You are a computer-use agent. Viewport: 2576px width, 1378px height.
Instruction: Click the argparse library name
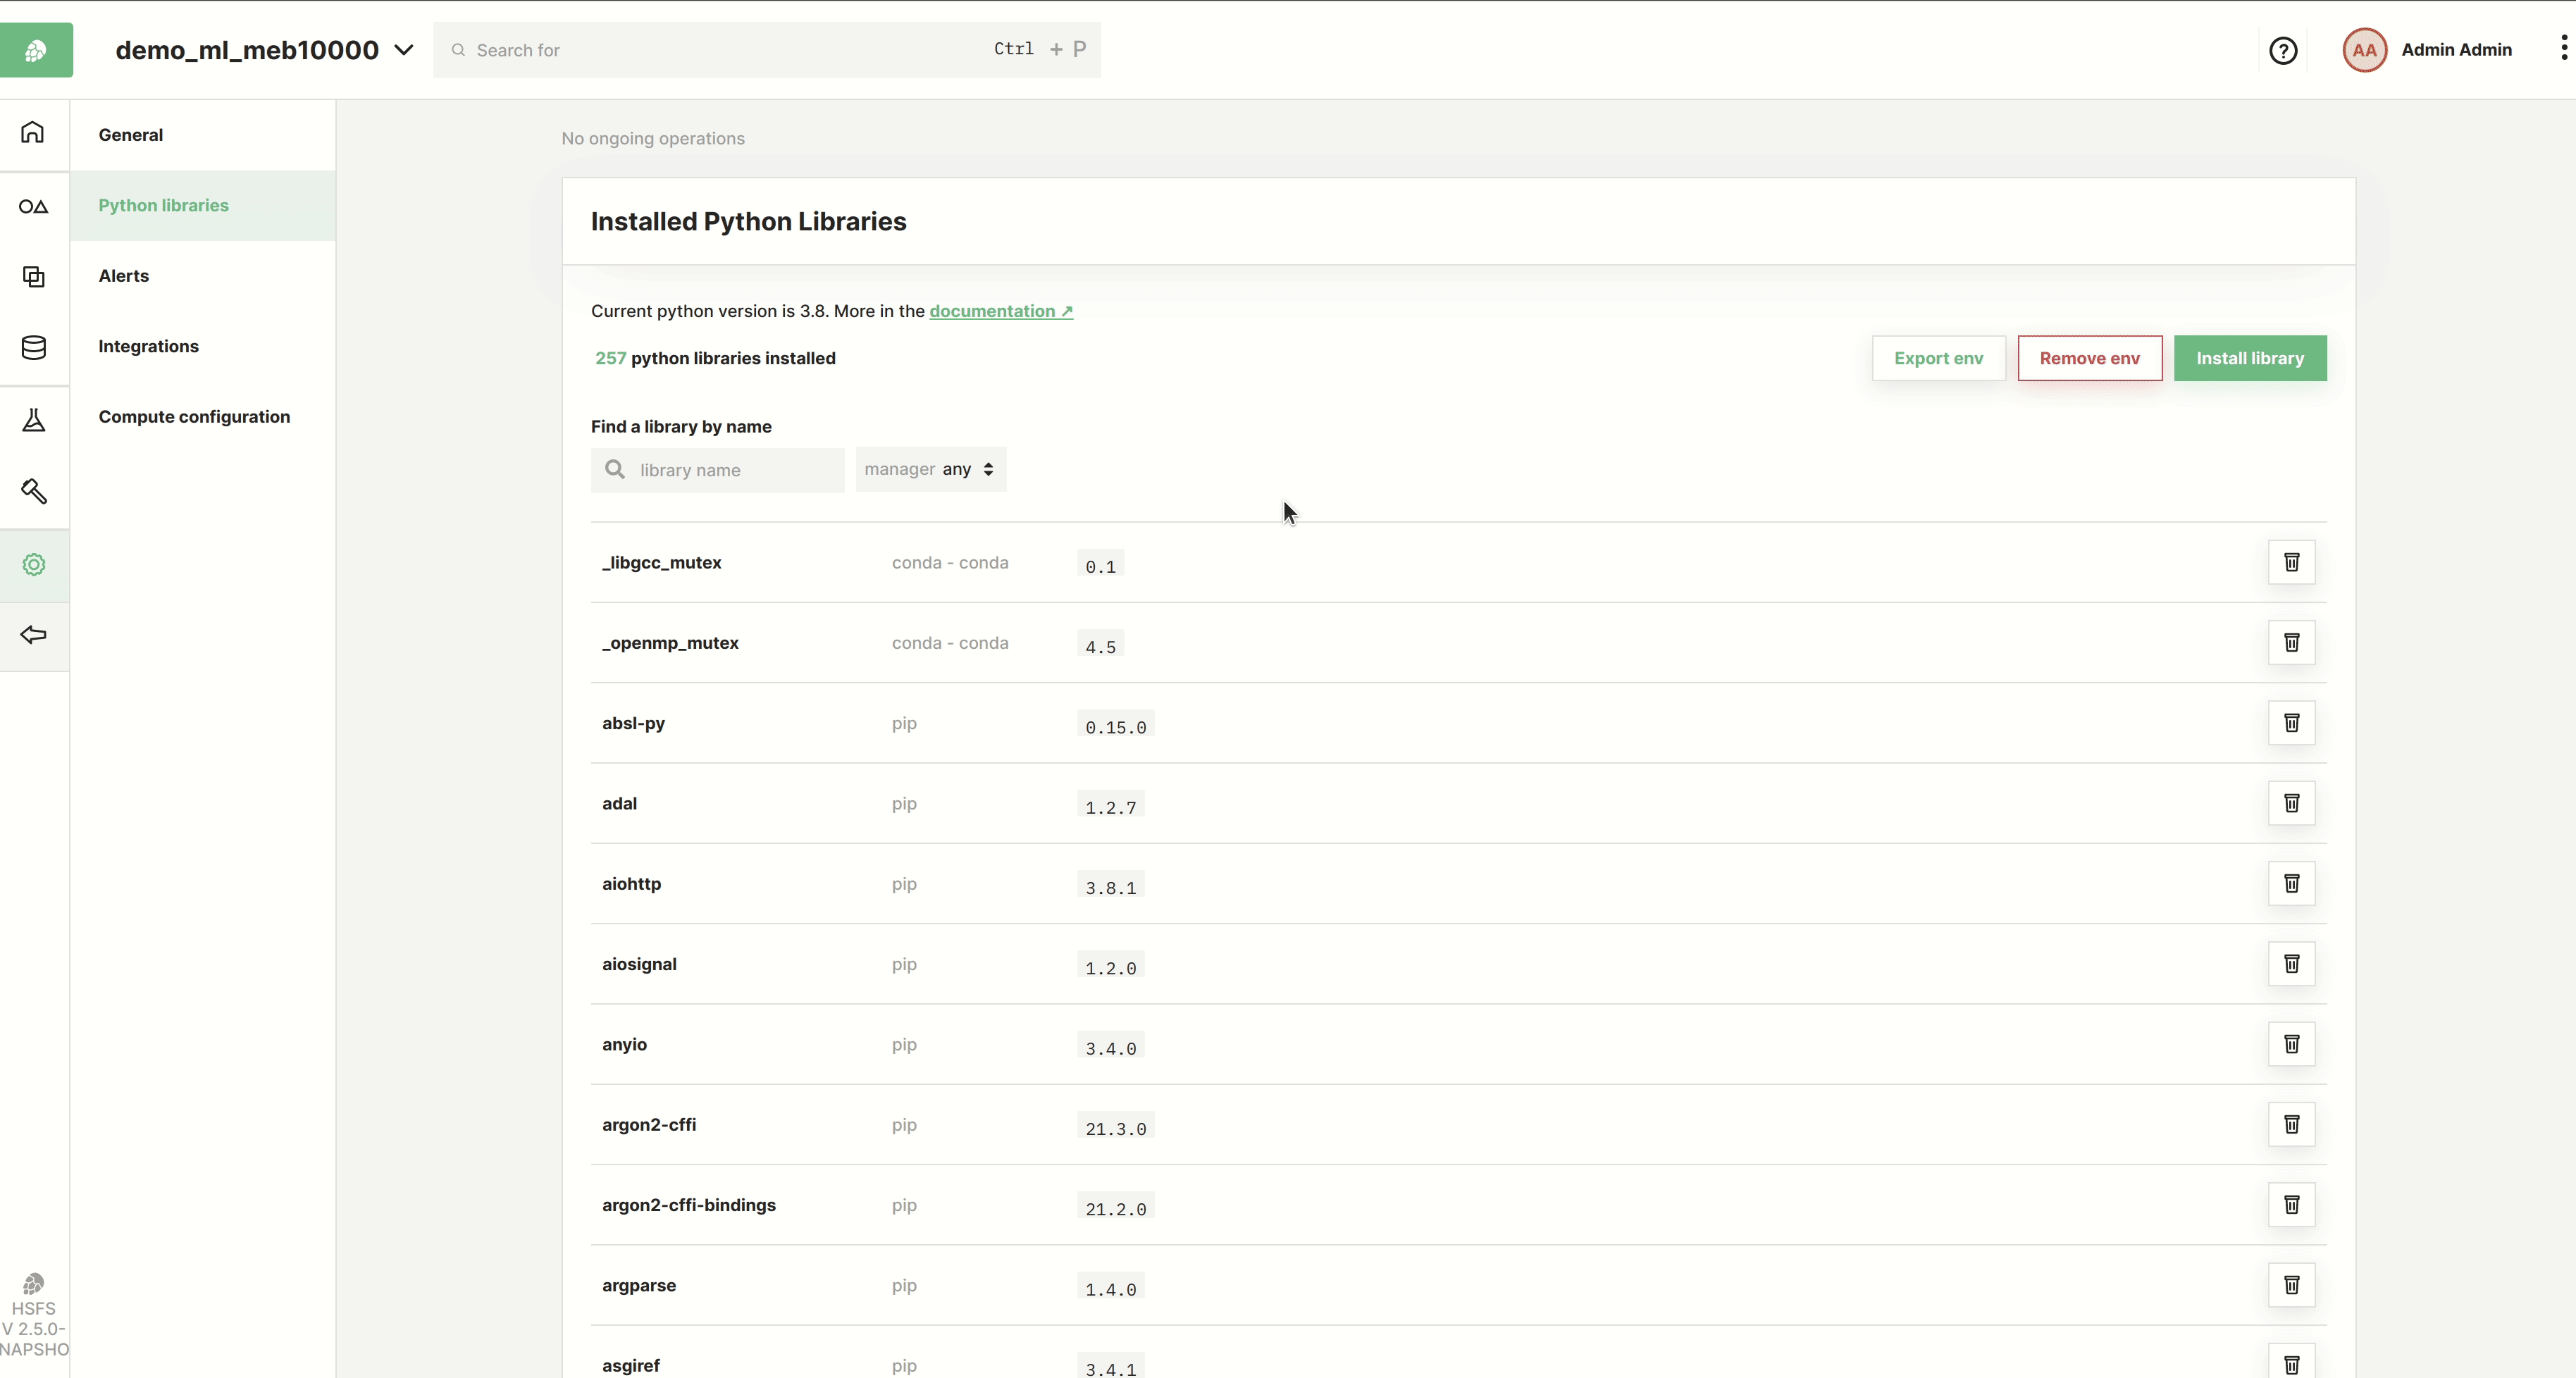(639, 1286)
